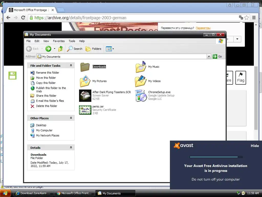The width and height of the screenshot is (262, 197).
Task: Open the Favorites menu
Action: point(59,41)
